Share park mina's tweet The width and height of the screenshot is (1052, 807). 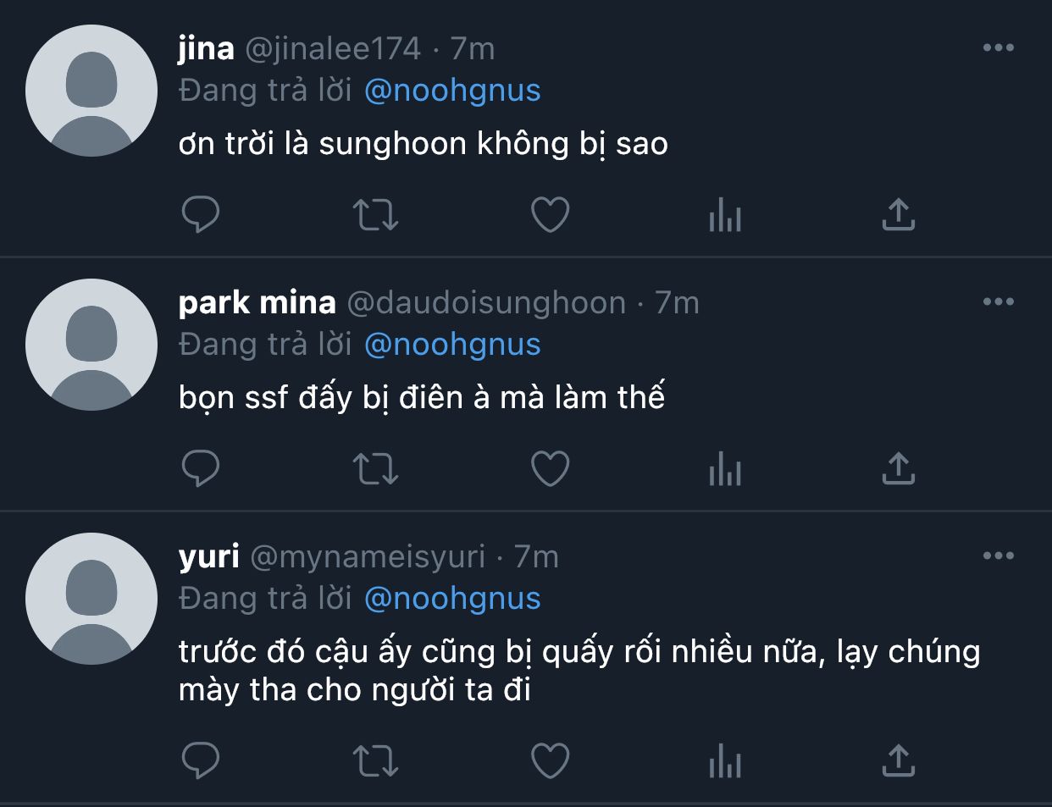point(899,468)
